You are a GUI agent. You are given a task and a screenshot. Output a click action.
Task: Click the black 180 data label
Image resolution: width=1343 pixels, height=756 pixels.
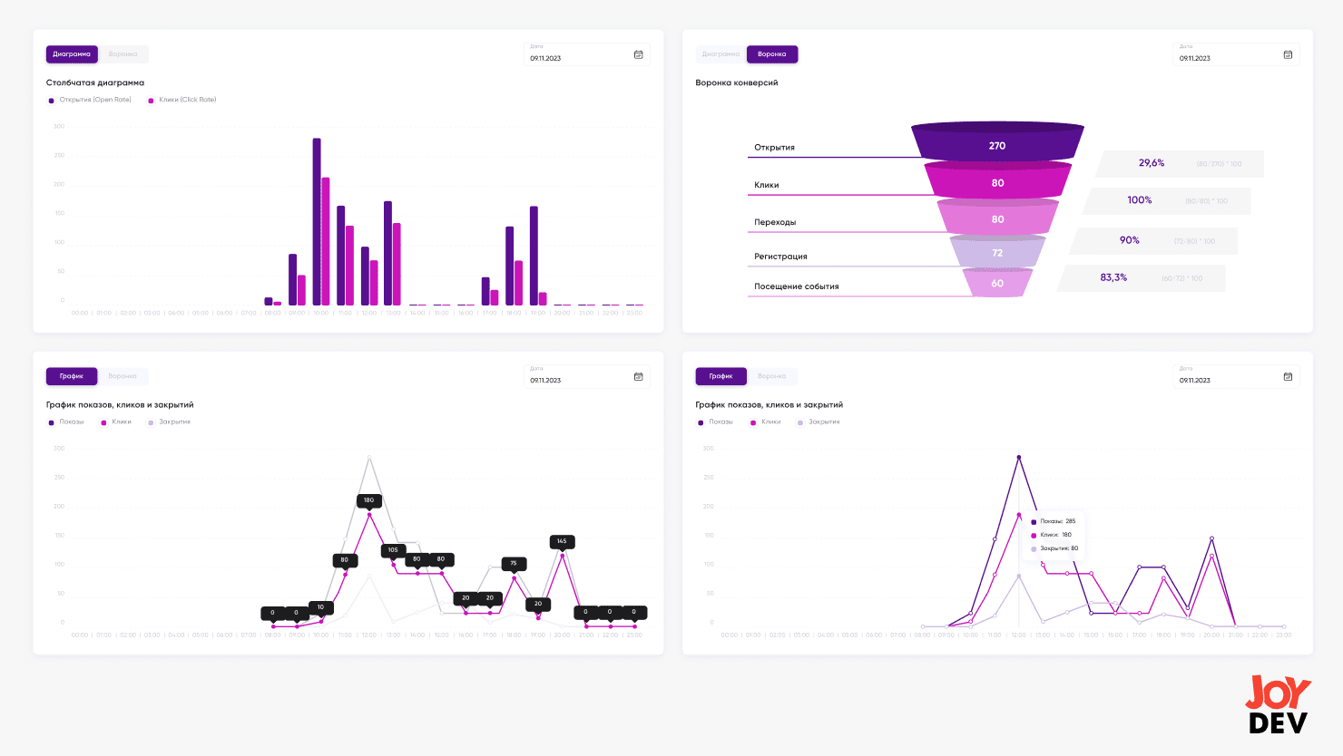368,500
